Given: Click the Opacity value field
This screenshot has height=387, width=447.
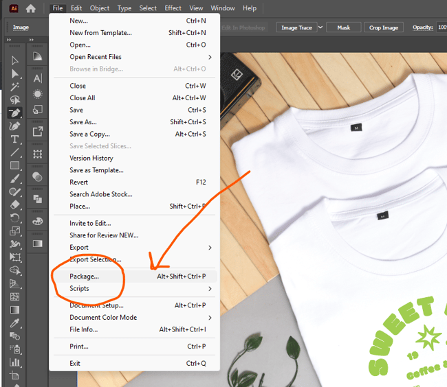Looking at the screenshot, I should coord(441,27).
